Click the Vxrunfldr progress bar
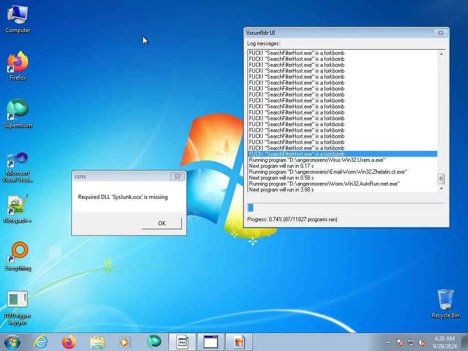The width and height of the screenshot is (468, 351). pyautogui.click(x=346, y=207)
